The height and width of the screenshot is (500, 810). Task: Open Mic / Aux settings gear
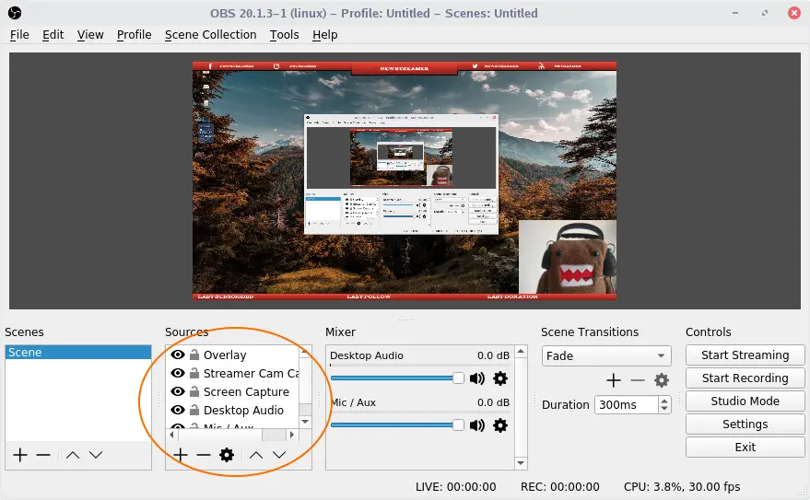(x=500, y=425)
